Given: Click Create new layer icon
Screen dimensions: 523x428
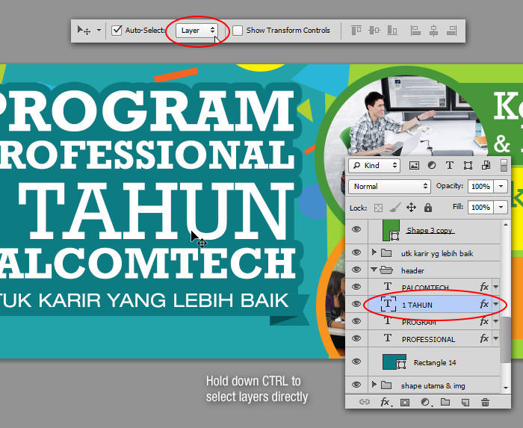Looking at the screenshot, I should click(x=465, y=403).
